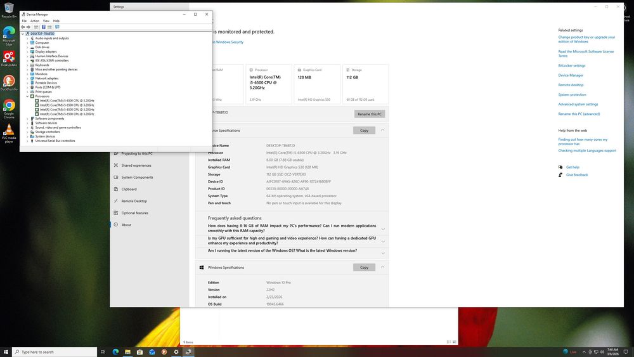Open BitLocker settings link
The height and width of the screenshot is (357, 634).
(572, 65)
